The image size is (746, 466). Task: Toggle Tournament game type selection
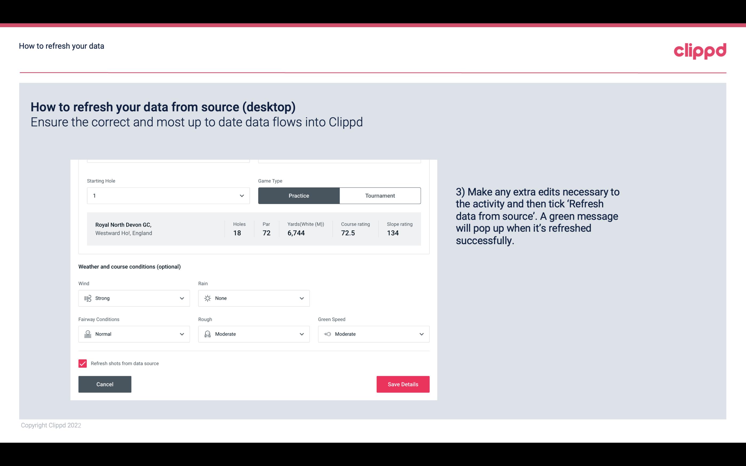pos(380,195)
